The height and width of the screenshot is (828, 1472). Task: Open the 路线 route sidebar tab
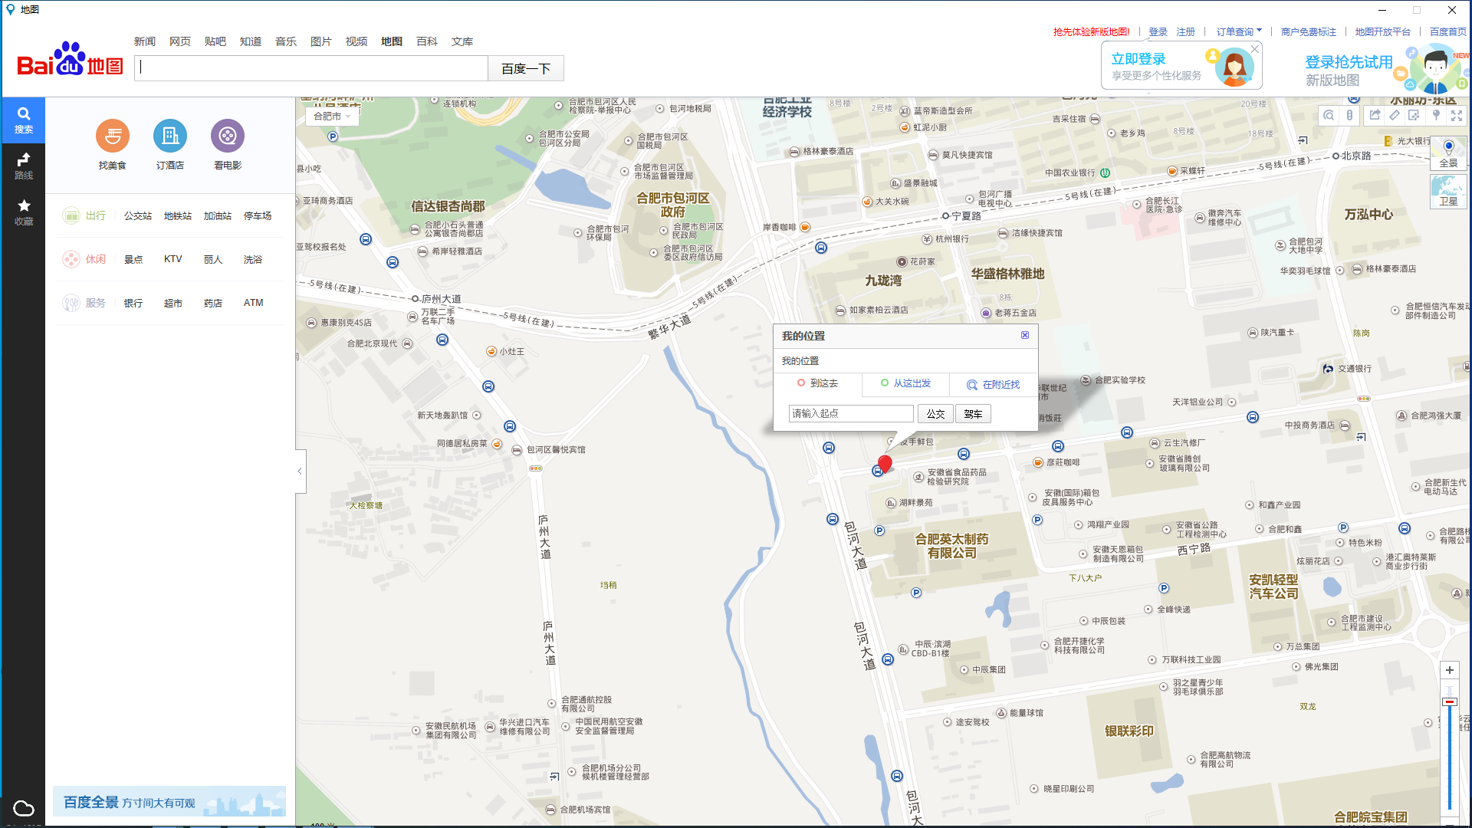pos(23,166)
